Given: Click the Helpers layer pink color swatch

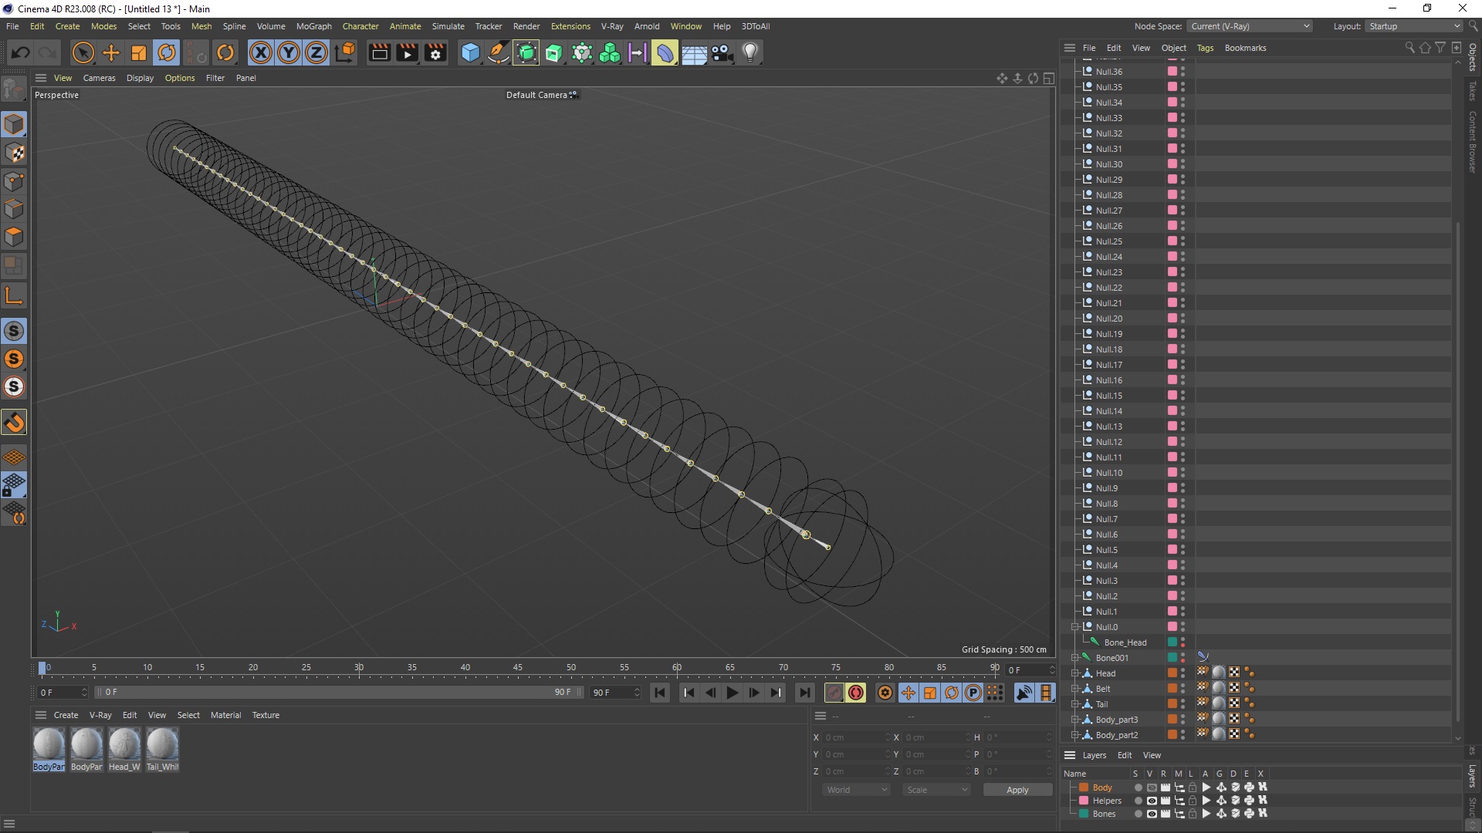Looking at the screenshot, I should tap(1084, 801).
